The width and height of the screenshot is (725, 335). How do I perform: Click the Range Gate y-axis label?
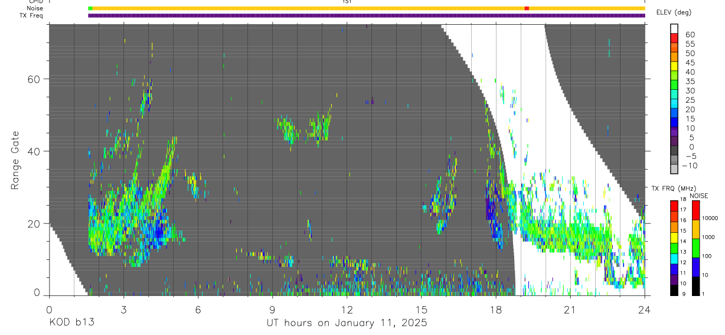click(16, 160)
